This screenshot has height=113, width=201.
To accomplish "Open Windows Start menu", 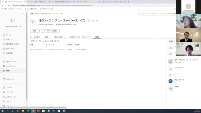I will click(x=2, y=111).
